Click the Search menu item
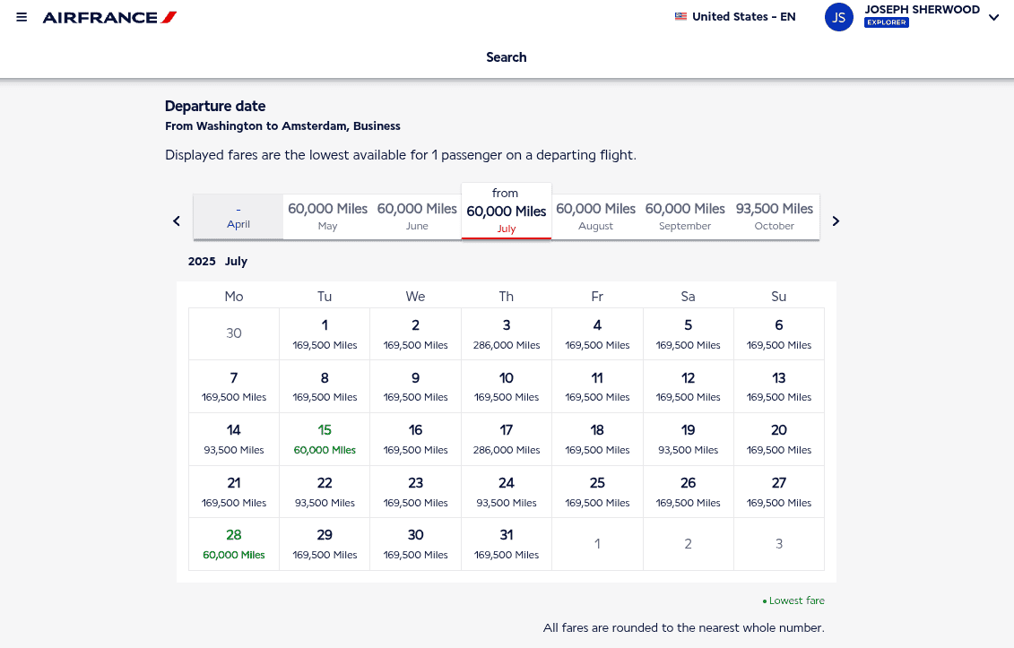Viewport: 1014px width, 648px height. pyautogui.click(x=506, y=56)
